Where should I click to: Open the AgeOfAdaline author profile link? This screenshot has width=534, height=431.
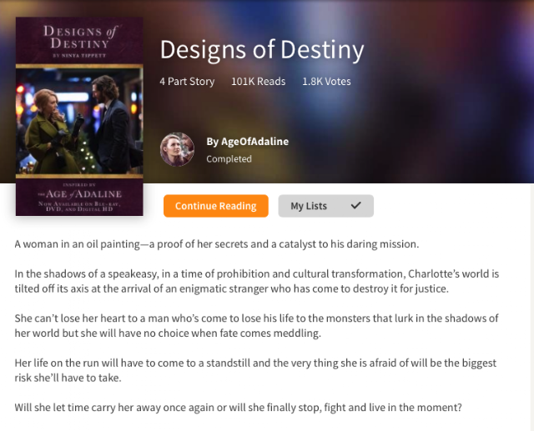(x=248, y=142)
